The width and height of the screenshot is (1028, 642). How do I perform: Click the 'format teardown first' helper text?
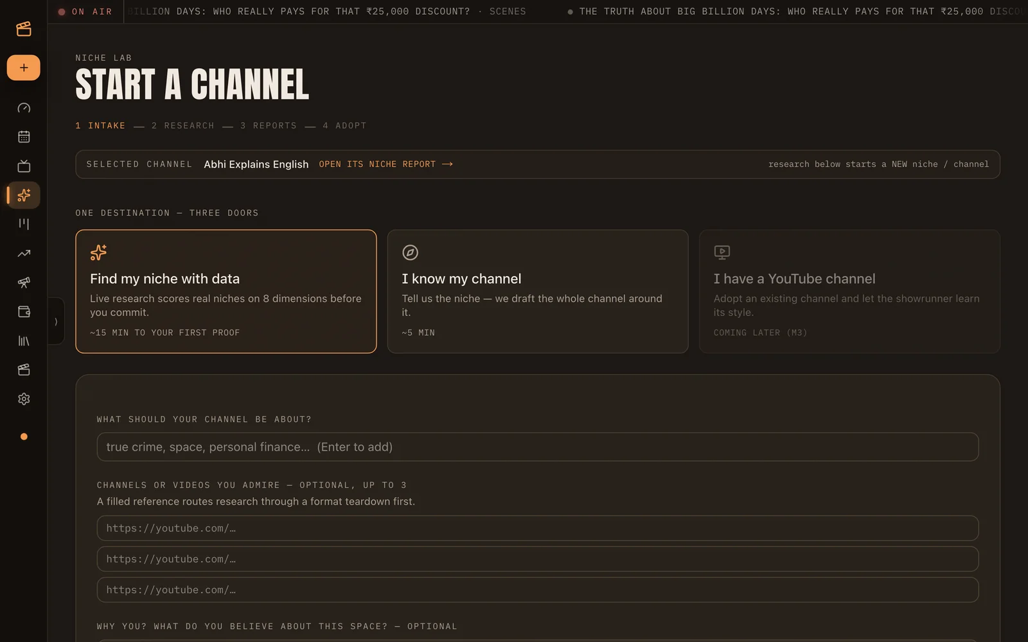pos(256,501)
